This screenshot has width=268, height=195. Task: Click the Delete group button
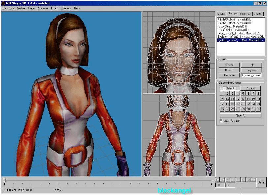(229, 70)
